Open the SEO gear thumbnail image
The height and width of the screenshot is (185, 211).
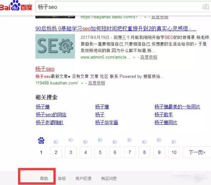point(55,46)
